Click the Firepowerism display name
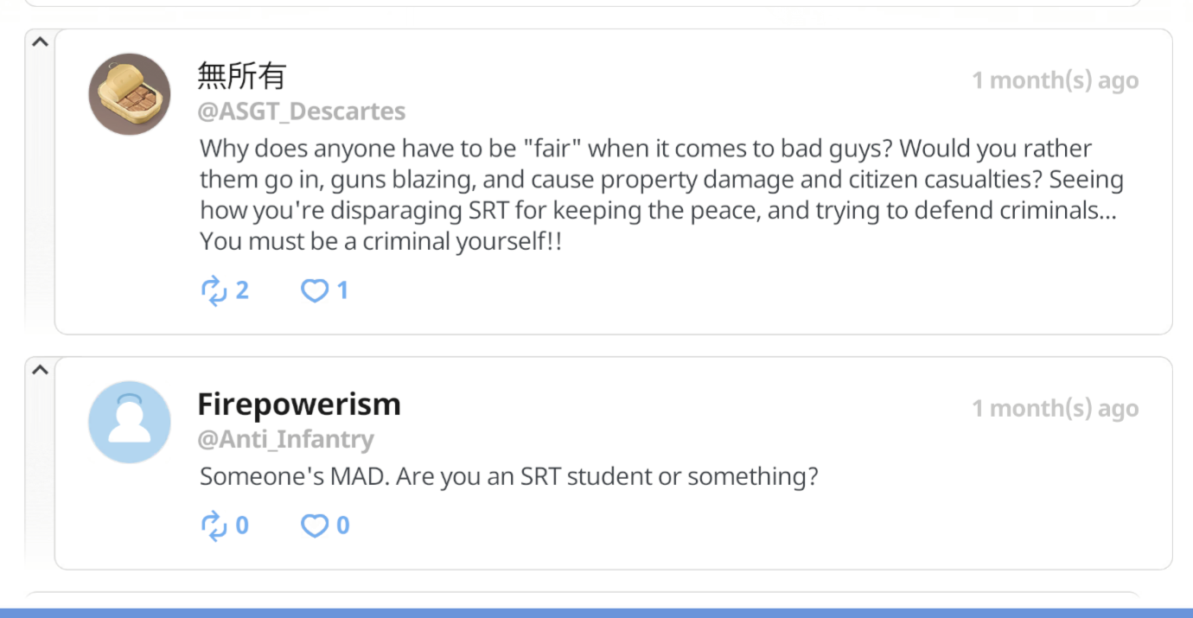This screenshot has height=618, width=1193. pyautogui.click(x=299, y=404)
